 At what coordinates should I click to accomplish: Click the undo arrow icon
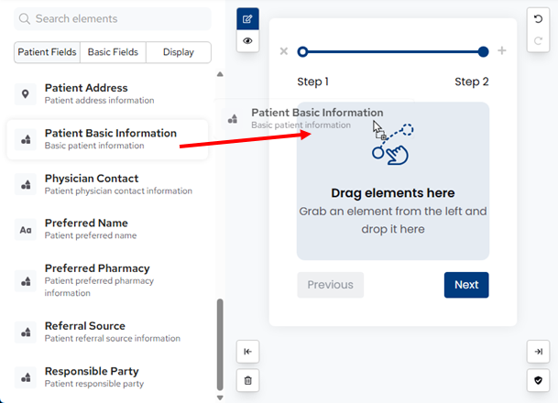[x=538, y=19]
